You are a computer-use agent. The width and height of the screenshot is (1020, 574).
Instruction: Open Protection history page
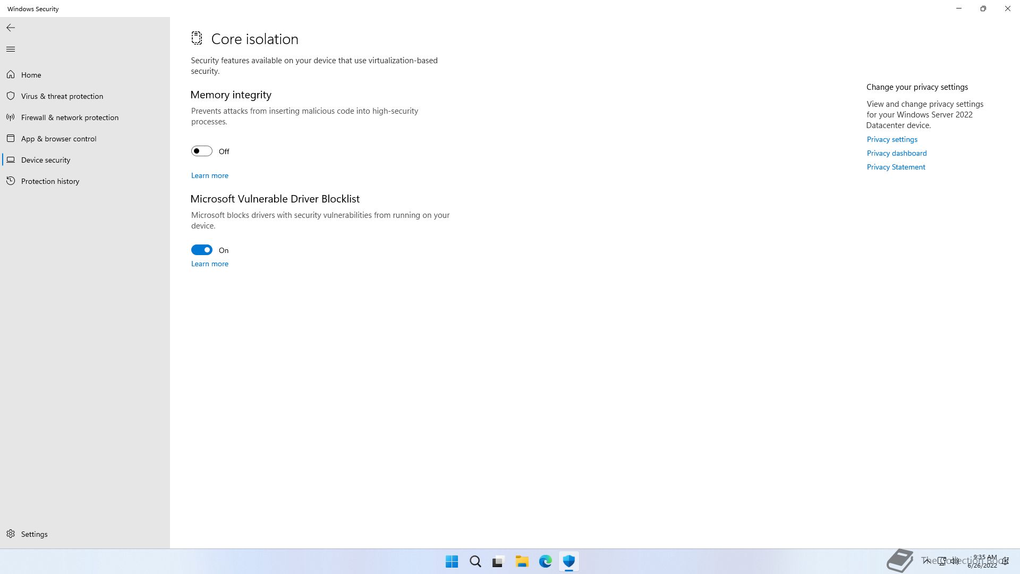[85, 181]
